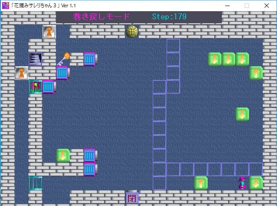Click the lone green up-arrow block on the right wall
Viewport: 277px width, 206px height.
[x=256, y=73]
